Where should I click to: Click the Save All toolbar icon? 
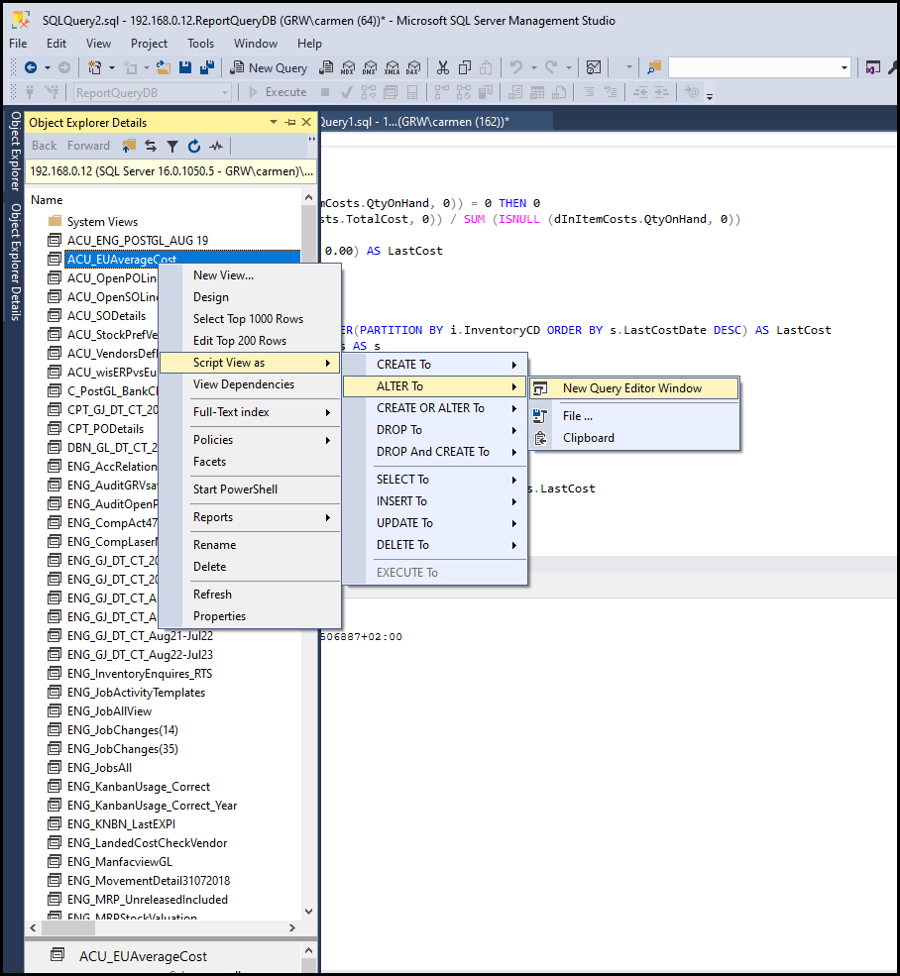pyautogui.click(x=207, y=67)
